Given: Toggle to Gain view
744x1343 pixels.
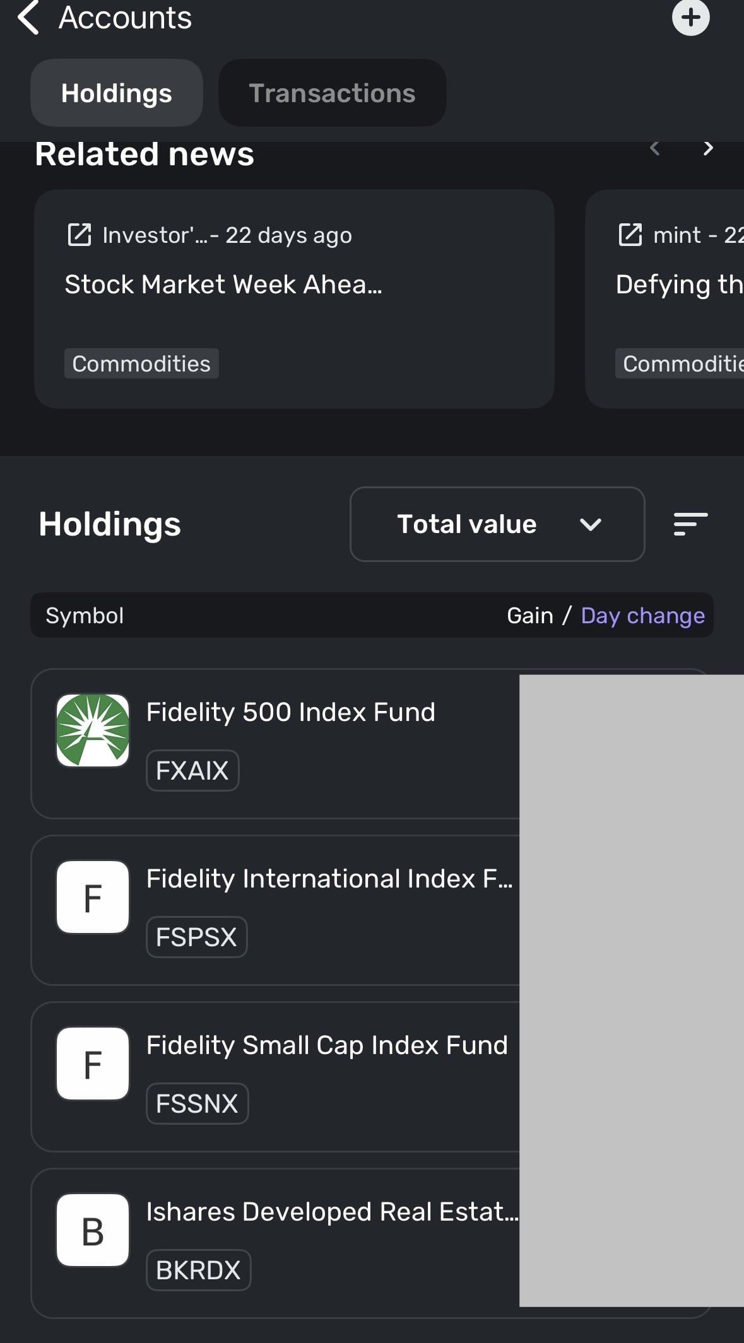Looking at the screenshot, I should pyautogui.click(x=530, y=616).
